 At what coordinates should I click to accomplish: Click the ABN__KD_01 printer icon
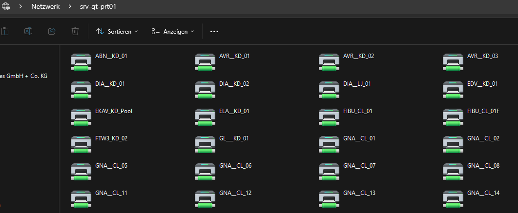80,61
